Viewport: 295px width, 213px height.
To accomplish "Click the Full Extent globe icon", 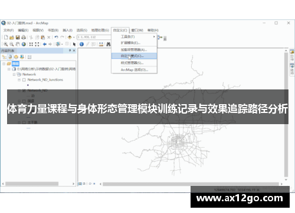I will [x=24, y=44].
